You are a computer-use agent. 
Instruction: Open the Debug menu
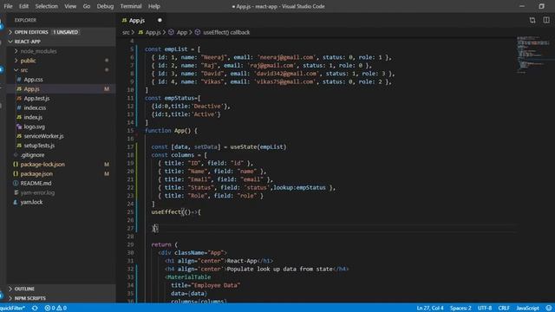pyautogui.click(x=105, y=6)
